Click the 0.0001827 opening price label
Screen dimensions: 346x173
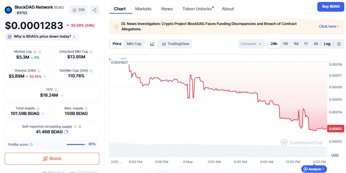(119, 62)
